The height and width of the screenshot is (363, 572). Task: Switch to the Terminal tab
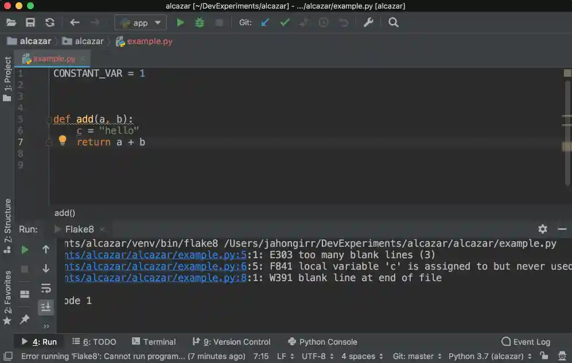pyautogui.click(x=154, y=342)
